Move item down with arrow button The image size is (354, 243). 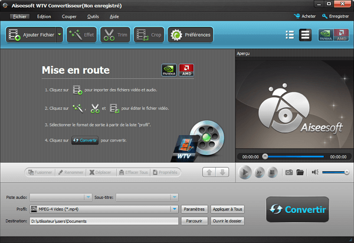222,172
